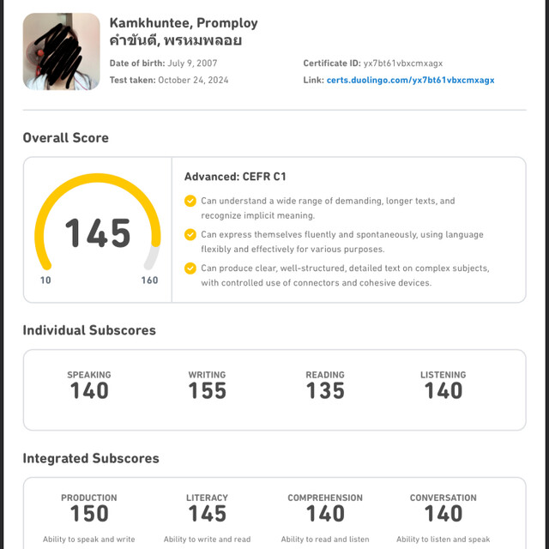549x549 pixels.
Task: Click the Advanced: CEFR C1 heading
Action: pyautogui.click(x=235, y=177)
